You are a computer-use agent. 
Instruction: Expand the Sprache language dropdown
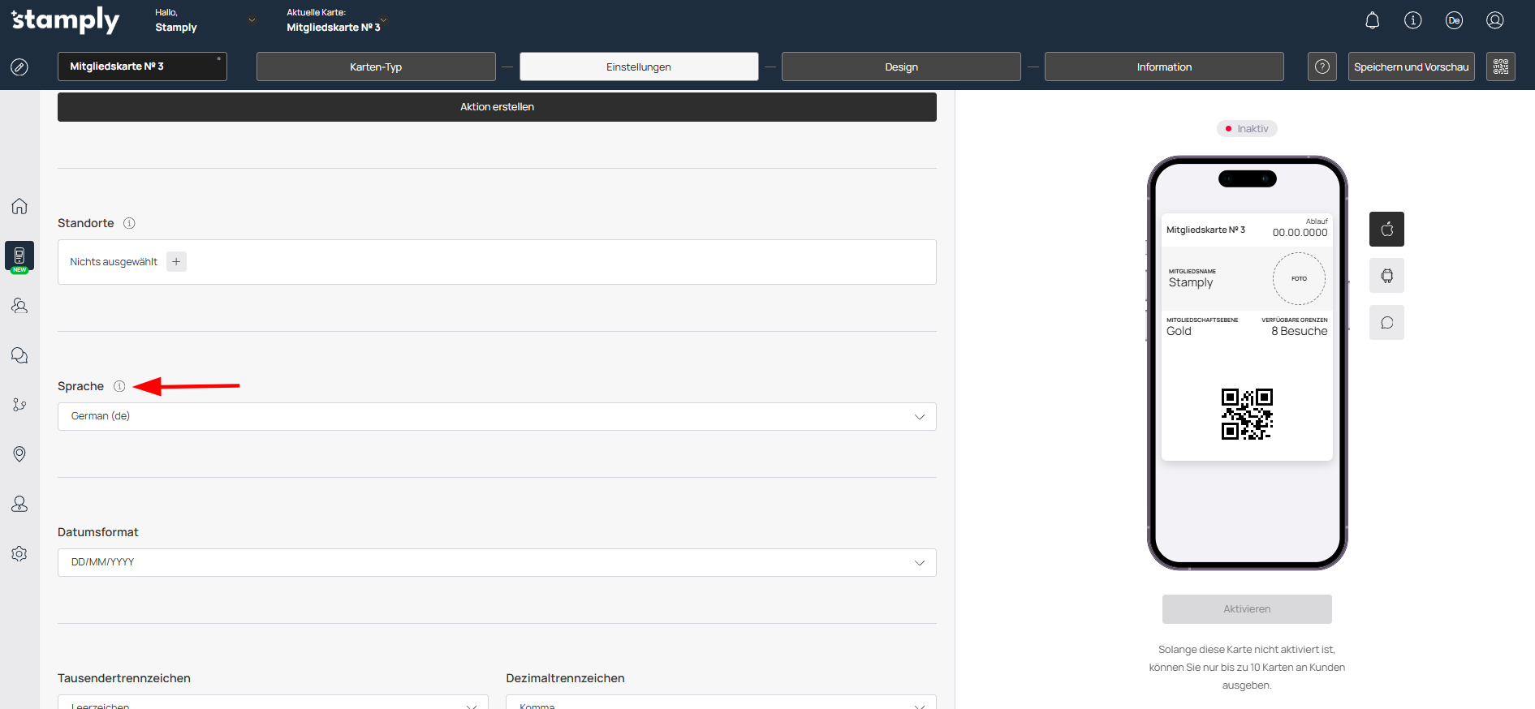496,417
